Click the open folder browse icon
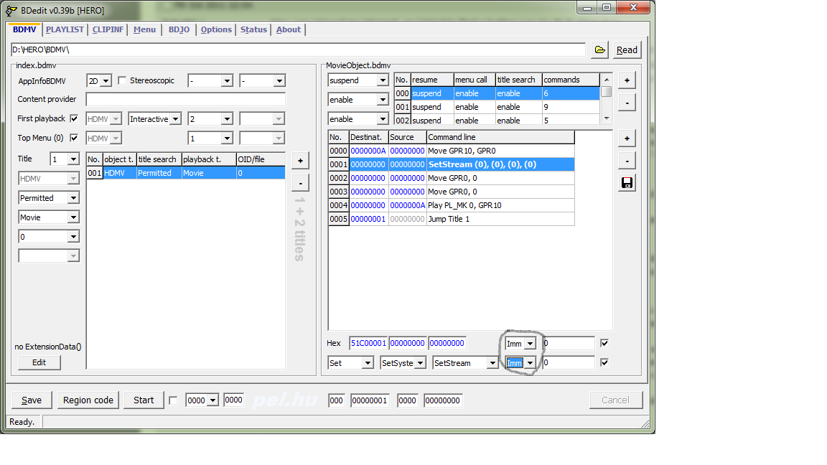Image resolution: width=827 pixels, height=465 pixels. click(599, 50)
